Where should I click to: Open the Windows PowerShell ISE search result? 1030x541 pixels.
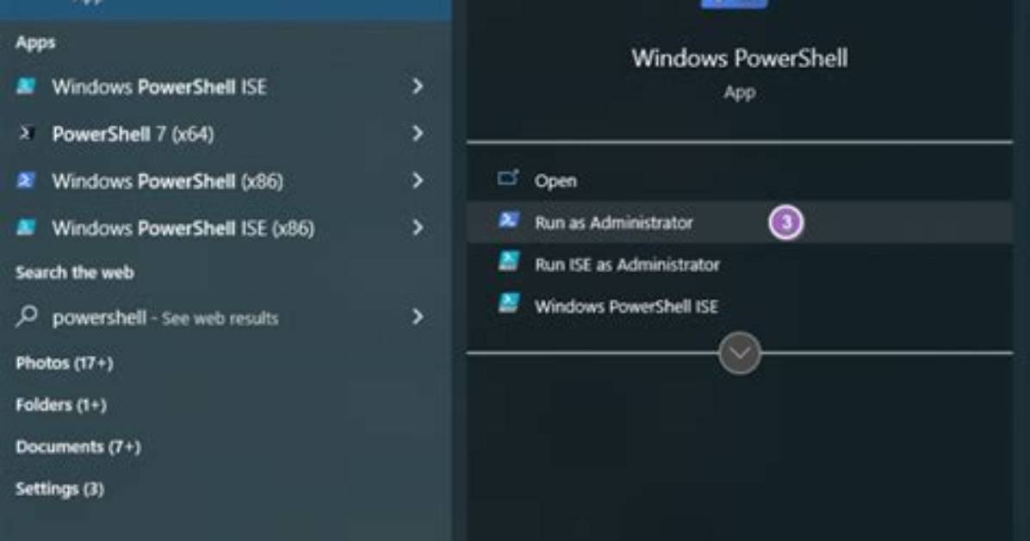[x=159, y=87]
